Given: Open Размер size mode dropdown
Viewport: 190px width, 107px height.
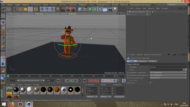Looking at the screenshot, I should click(x=105, y=97).
